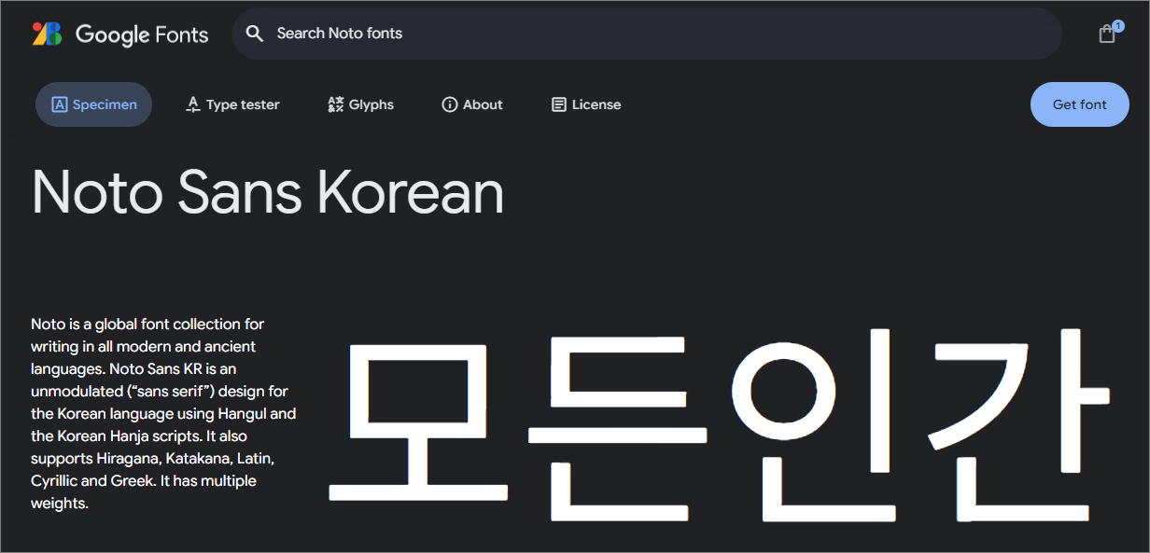Open the License tab
This screenshot has width=1150, height=553.
tap(586, 104)
